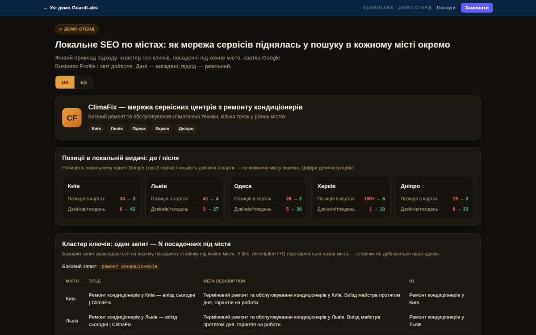Click the Київ cell in keyword table
Viewport: 536px width, 335px height.
coord(71,299)
